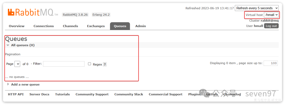Click the RabbitMQ 3.8.26 version label

coord(75,15)
